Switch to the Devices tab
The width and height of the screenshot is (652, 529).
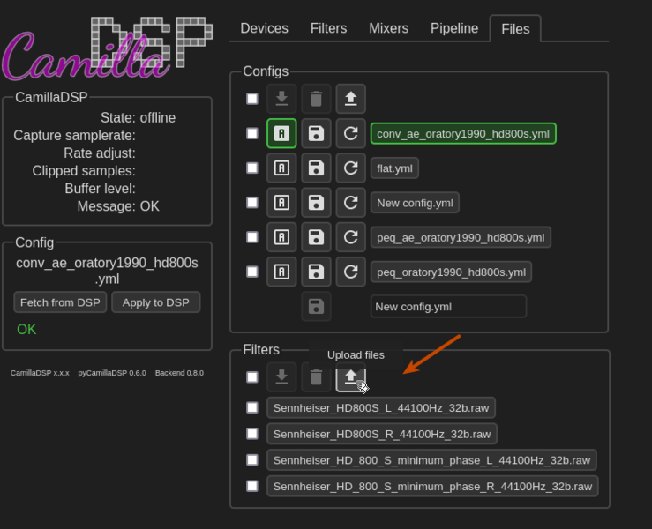pos(264,28)
